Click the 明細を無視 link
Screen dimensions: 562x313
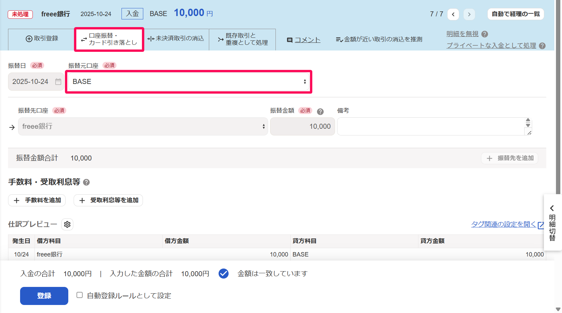pyautogui.click(x=462, y=34)
